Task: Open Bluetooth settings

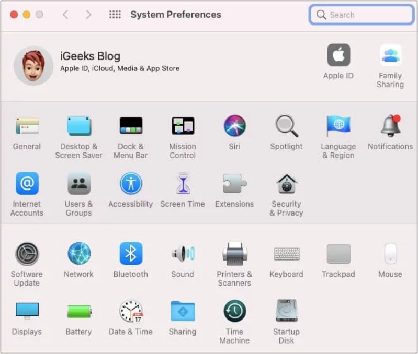Action: [x=131, y=254]
